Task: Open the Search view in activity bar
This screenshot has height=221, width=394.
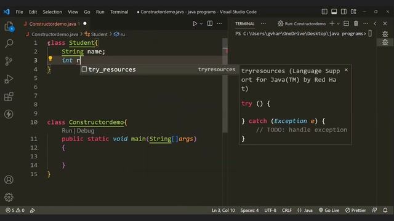Action: click(x=9, y=44)
